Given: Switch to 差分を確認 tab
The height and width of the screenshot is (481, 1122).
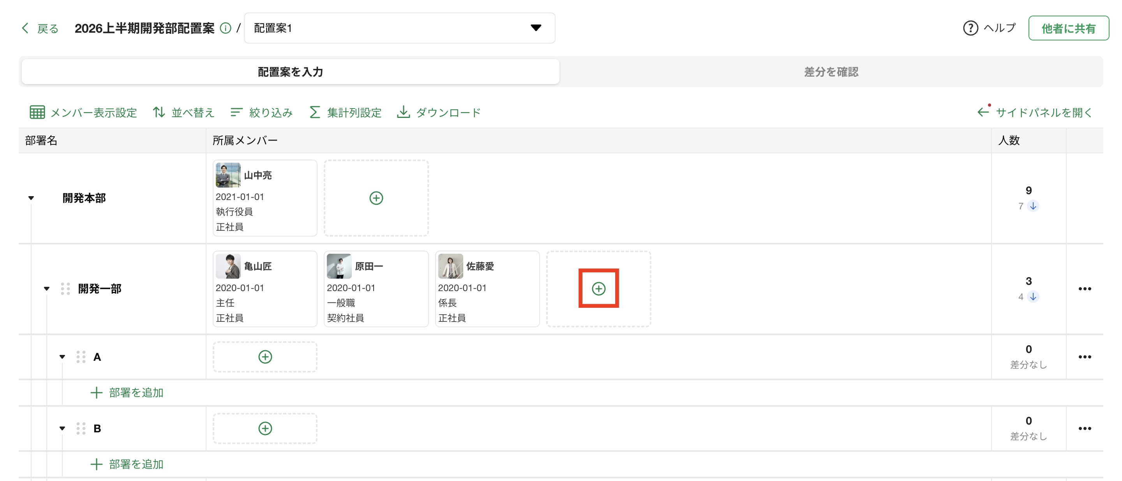Looking at the screenshot, I should tap(831, 72).
